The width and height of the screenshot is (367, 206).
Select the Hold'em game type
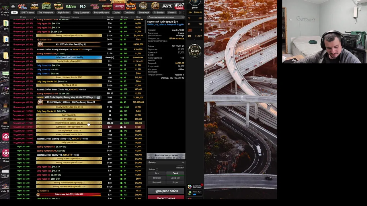[x=71, y=6]
